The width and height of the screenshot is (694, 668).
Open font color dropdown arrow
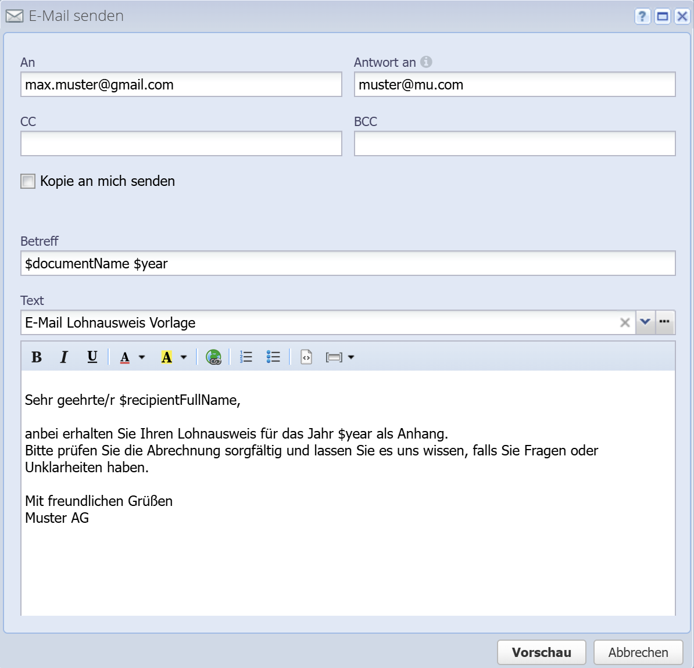(x=142, y=357)
